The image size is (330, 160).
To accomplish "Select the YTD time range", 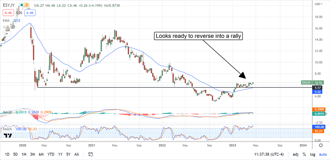I will [x=51, y=154].
